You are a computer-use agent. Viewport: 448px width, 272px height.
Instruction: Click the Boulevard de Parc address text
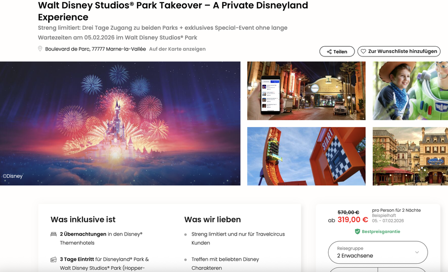95,49
